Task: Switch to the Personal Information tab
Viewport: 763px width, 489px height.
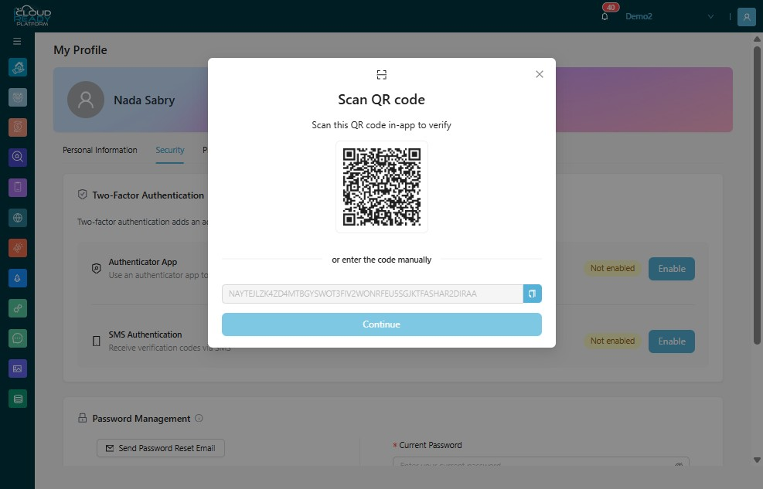Action: click(100, 150)
